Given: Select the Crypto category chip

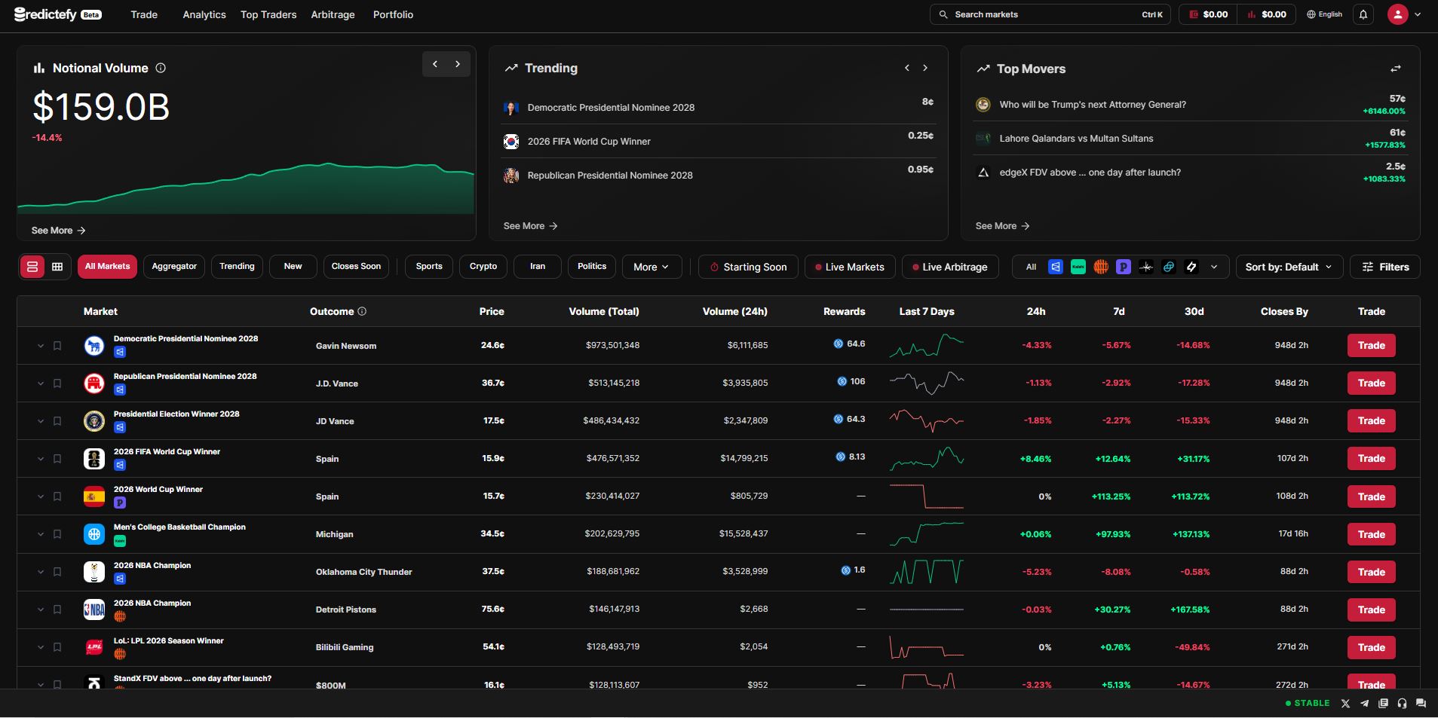Looking at the screenshot, I should click(x=483, y=267).
